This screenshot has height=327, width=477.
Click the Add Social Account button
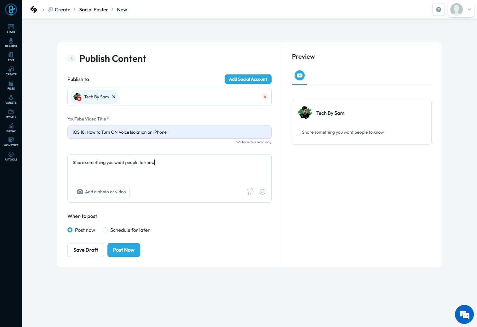point(248,79)
